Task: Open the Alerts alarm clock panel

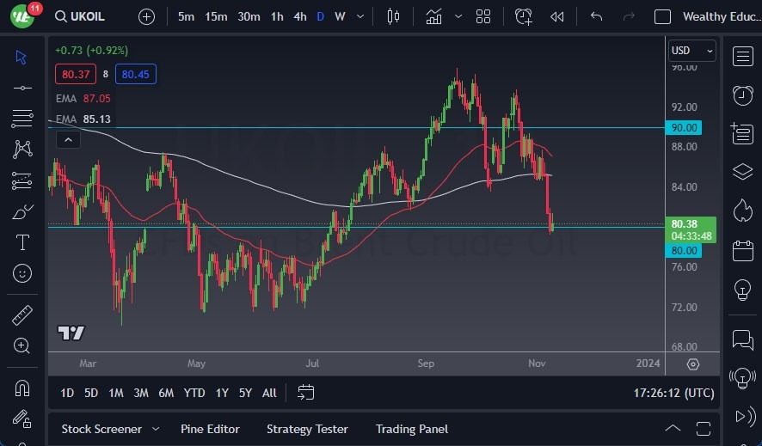Action: [x=742, y=95]
